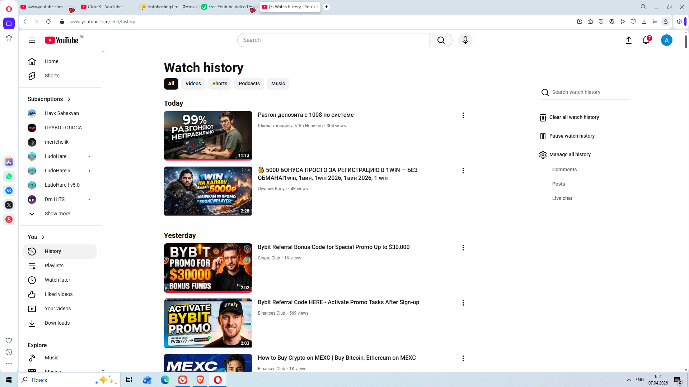Switch to the CJake3 - YouTube tab
This screenshot has width=689, height=387.
pyautogui.click(x=105, y=7)
